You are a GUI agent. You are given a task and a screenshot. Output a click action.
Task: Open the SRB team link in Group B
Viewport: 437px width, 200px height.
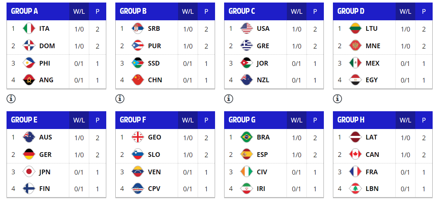[154, 29]
